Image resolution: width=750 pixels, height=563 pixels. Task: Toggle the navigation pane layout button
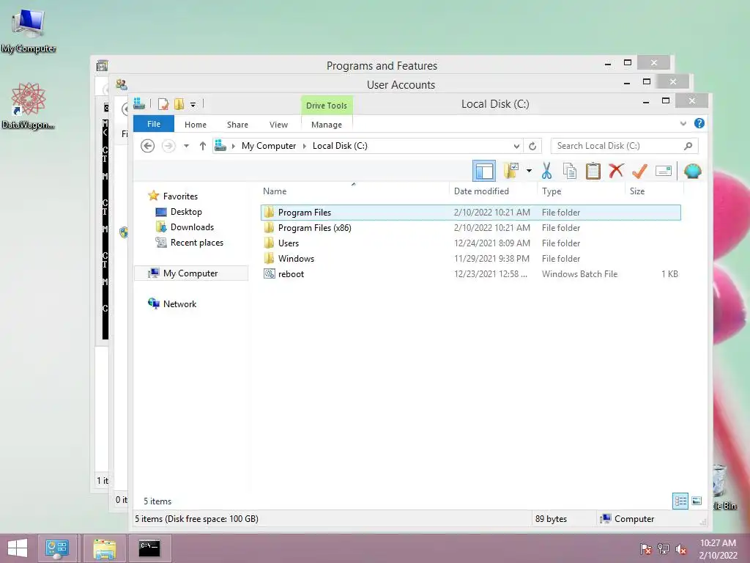[483, 171]
